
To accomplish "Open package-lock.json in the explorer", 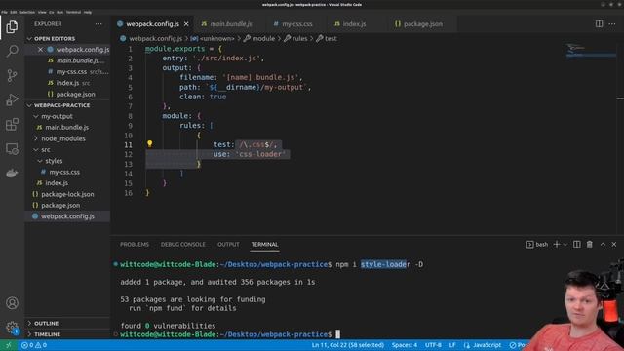I will [67, 194].
